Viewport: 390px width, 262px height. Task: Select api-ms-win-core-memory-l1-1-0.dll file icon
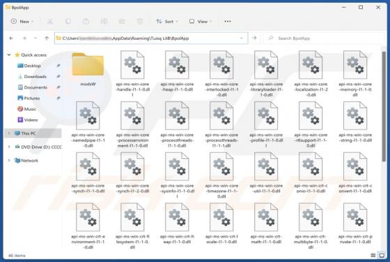355,65
